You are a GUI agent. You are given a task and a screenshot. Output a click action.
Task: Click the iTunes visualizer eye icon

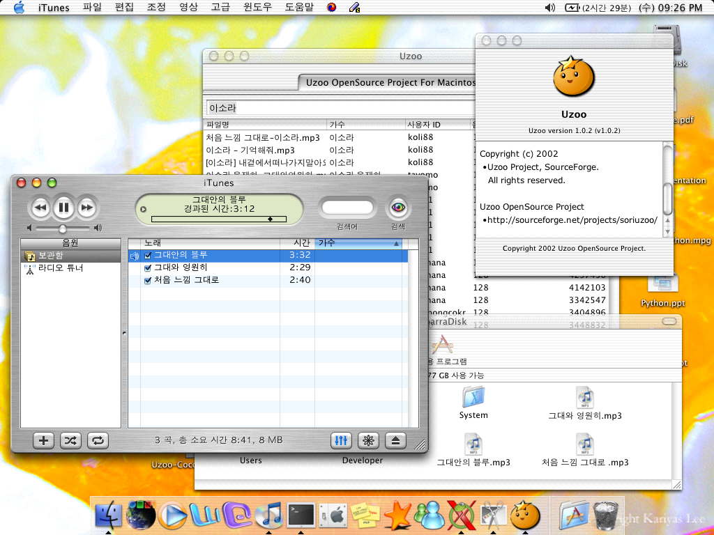tap(398, 207)
